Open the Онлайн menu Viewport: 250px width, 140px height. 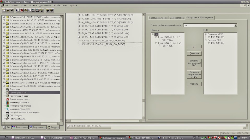(56, 5)
